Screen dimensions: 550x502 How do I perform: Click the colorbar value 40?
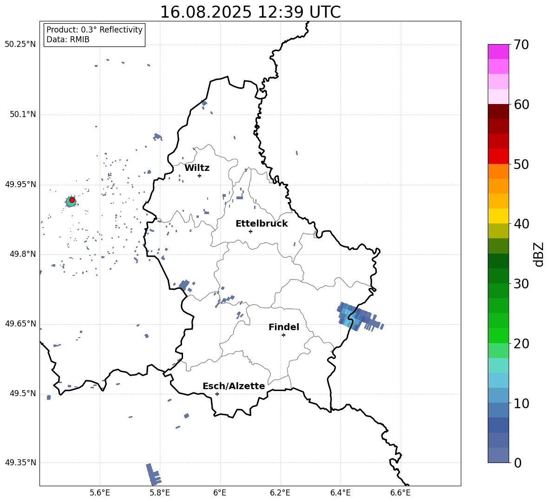coord(521,224)
